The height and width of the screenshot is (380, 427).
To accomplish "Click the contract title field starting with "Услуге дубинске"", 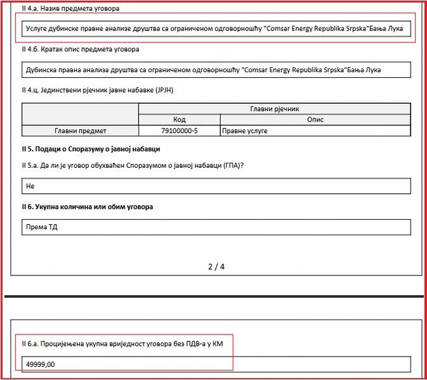I will [216, 28].
